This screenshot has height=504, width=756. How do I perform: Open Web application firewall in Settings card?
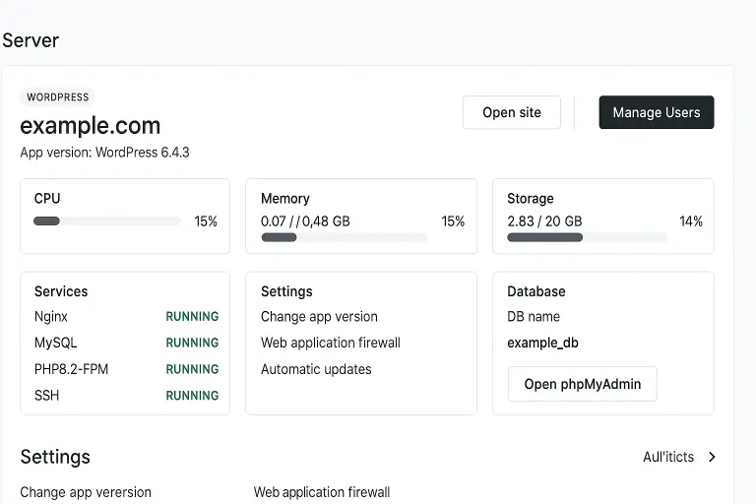(x=330, y=343)
